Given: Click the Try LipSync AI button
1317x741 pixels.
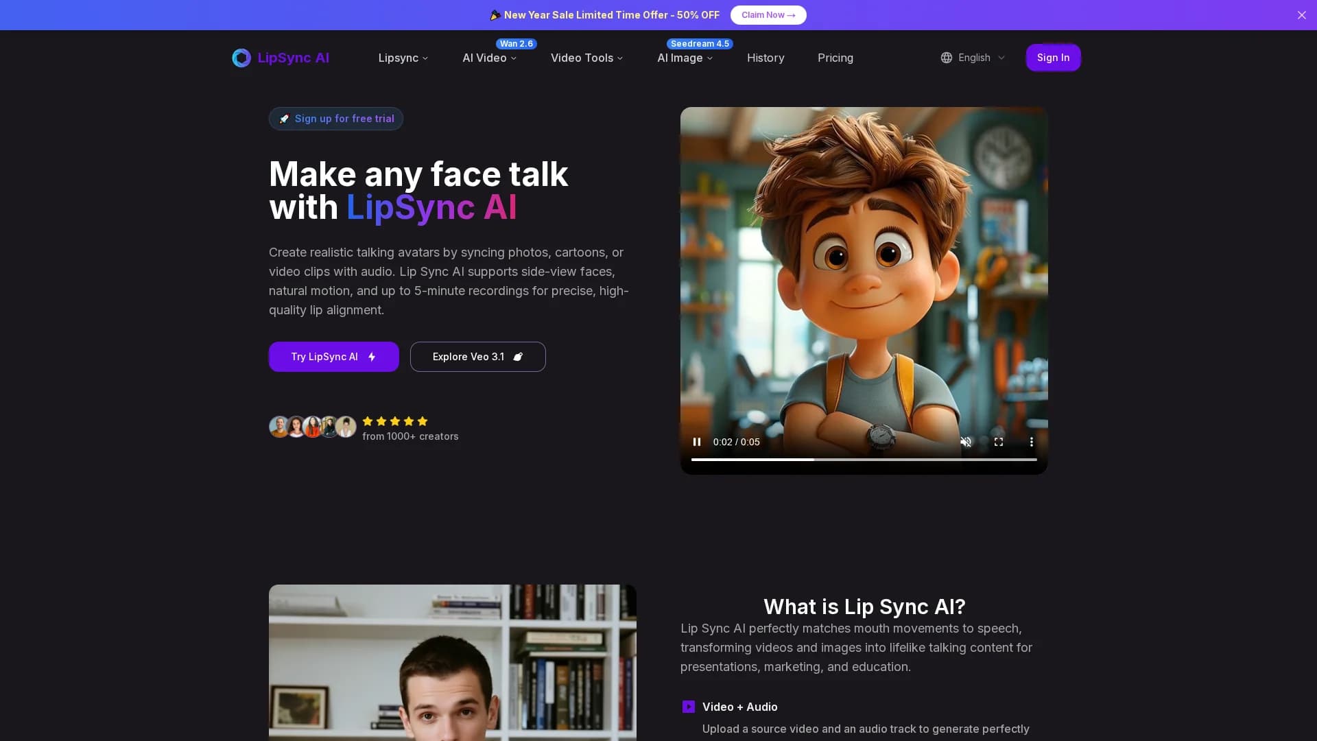Looking at the screenshot, I should (333, 357).
